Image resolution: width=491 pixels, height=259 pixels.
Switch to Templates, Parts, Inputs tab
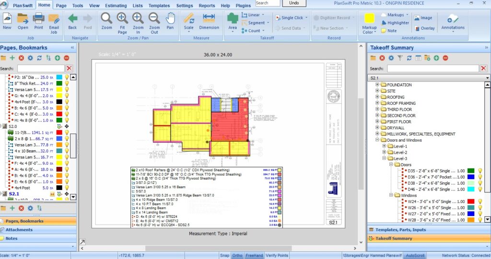[429, 230]
